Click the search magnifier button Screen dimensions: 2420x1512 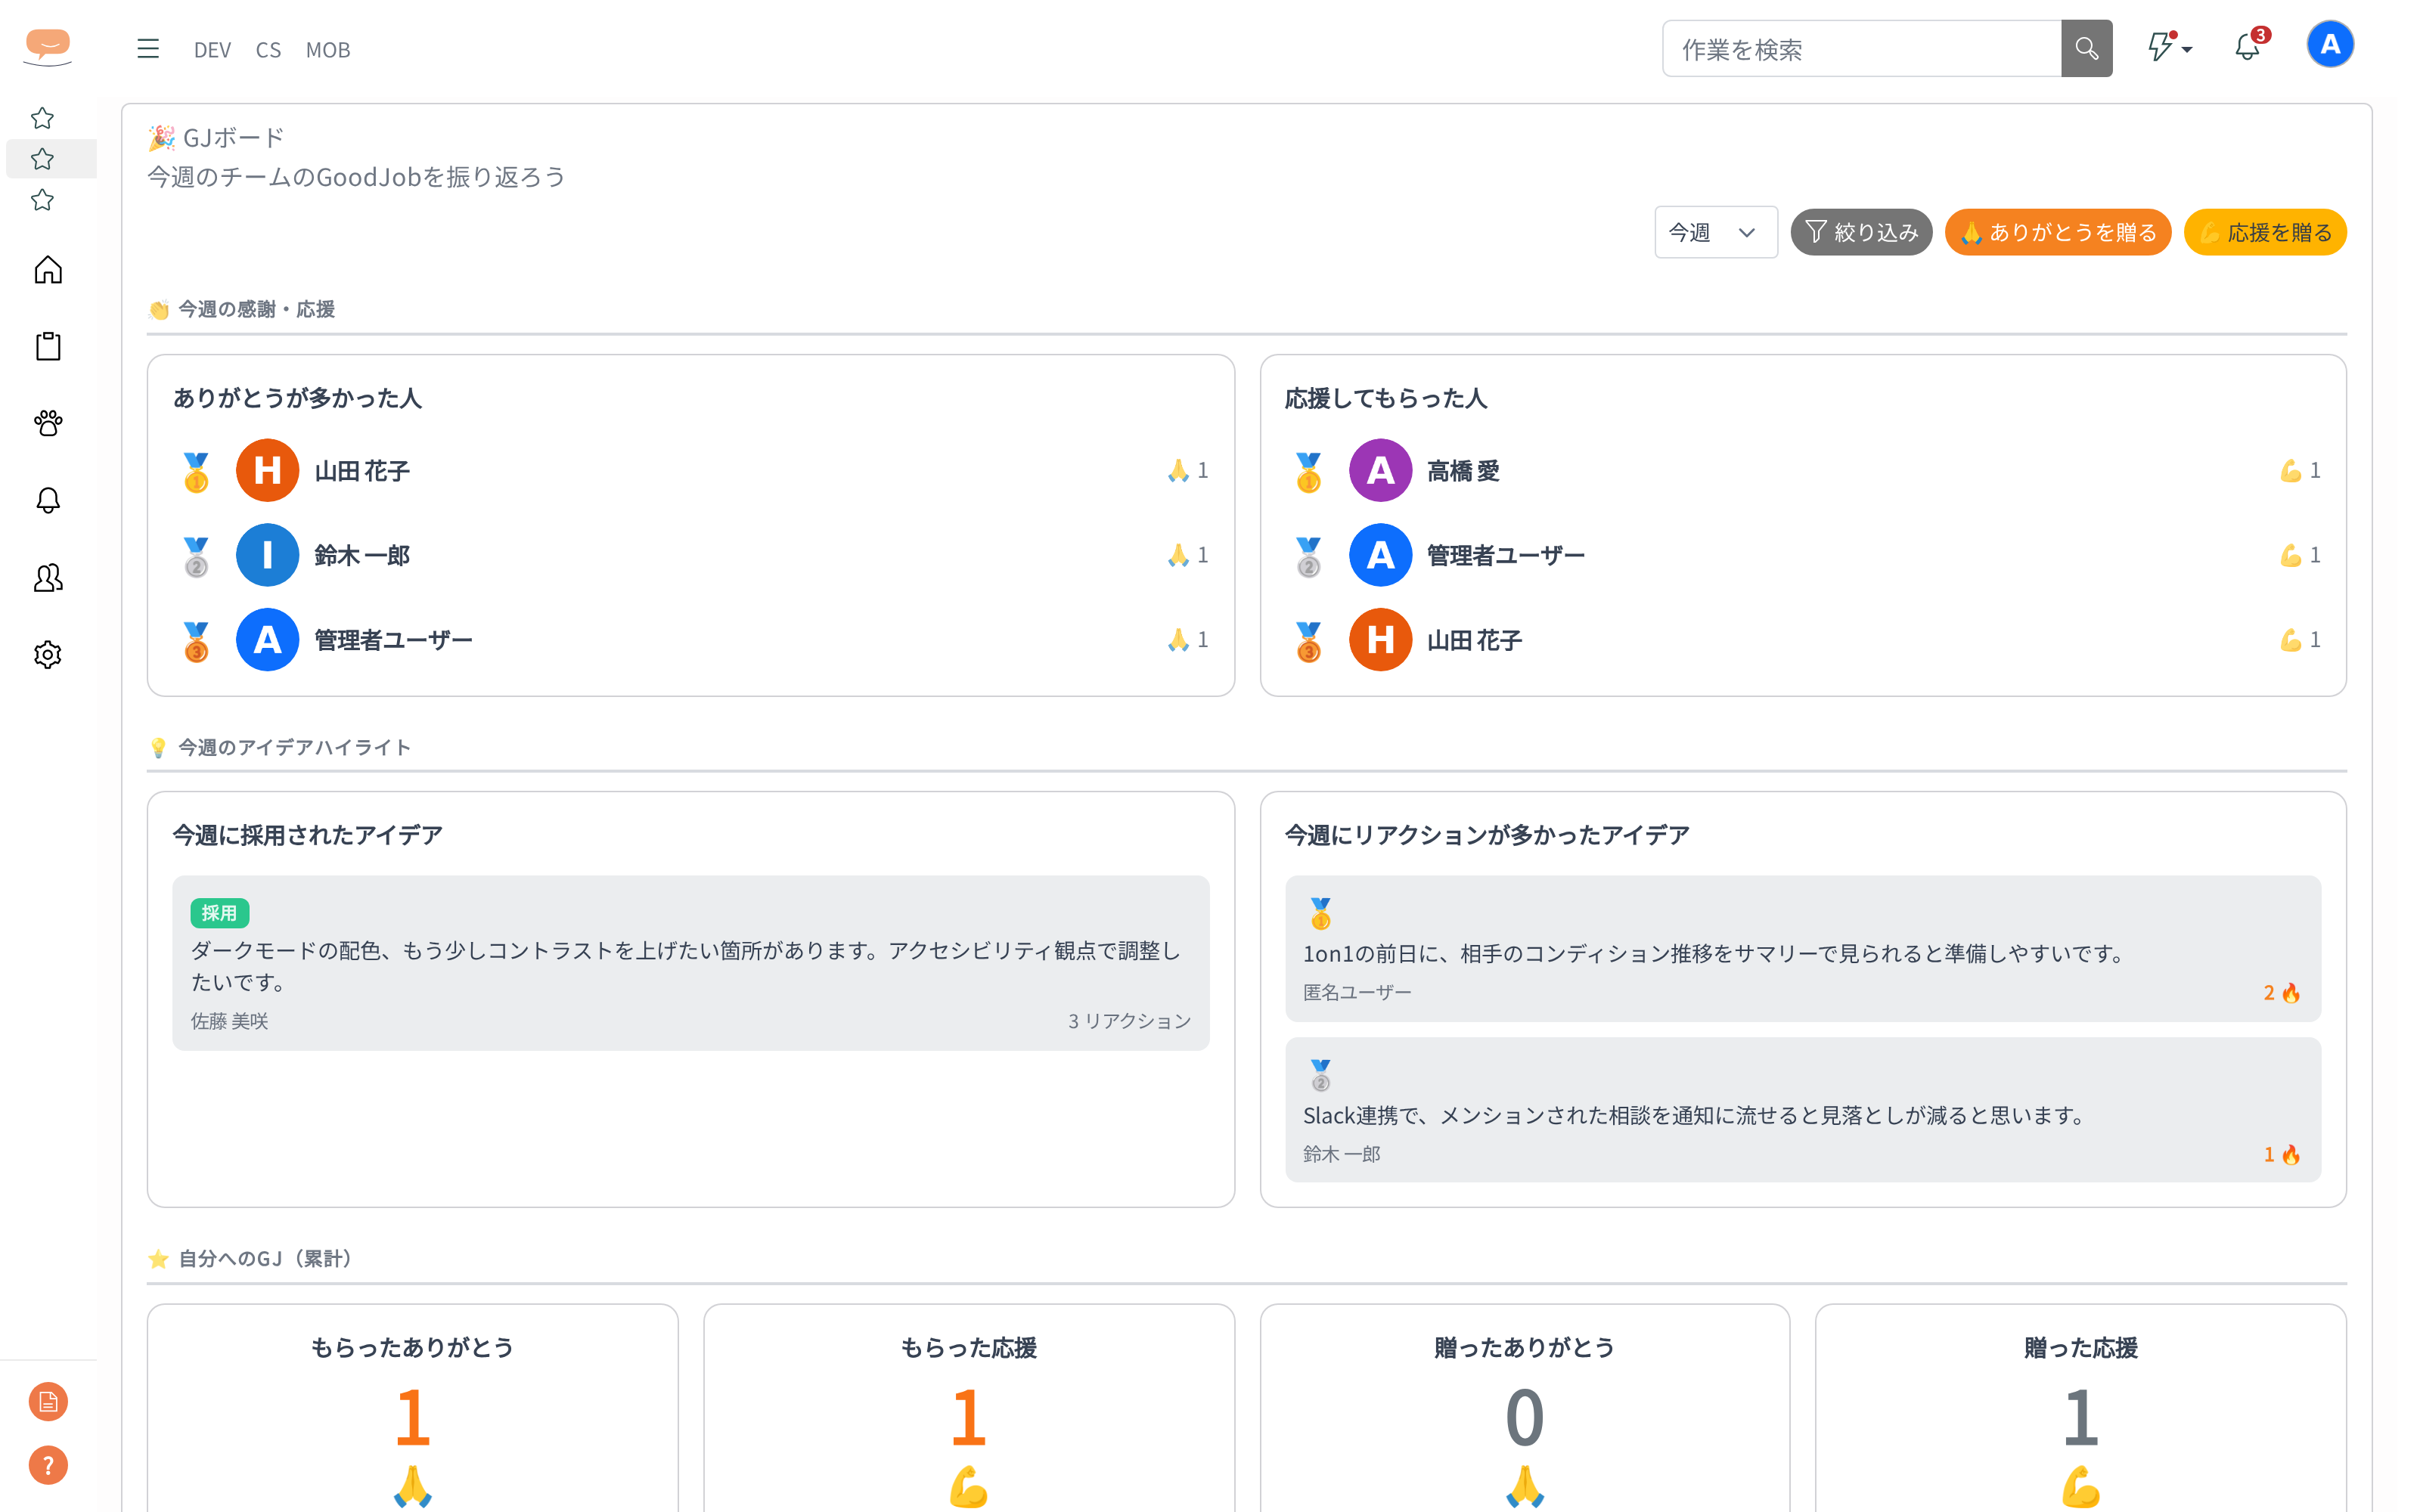[2086, 49]
